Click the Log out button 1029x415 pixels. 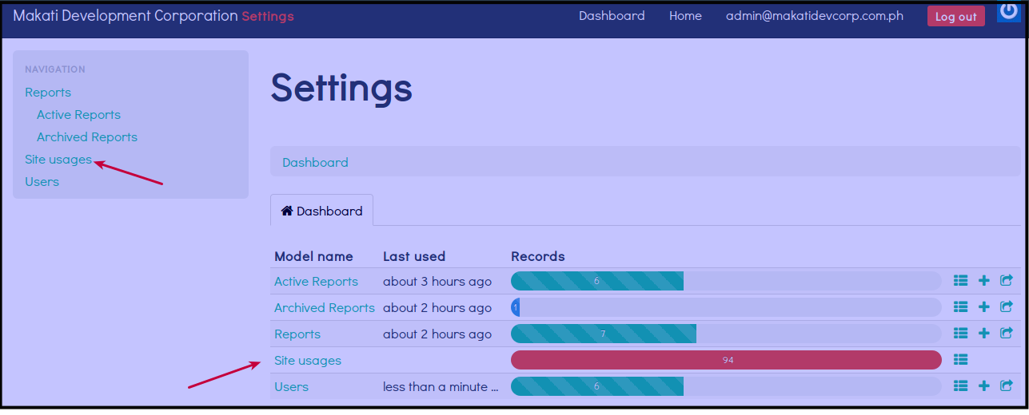[955, 17]
